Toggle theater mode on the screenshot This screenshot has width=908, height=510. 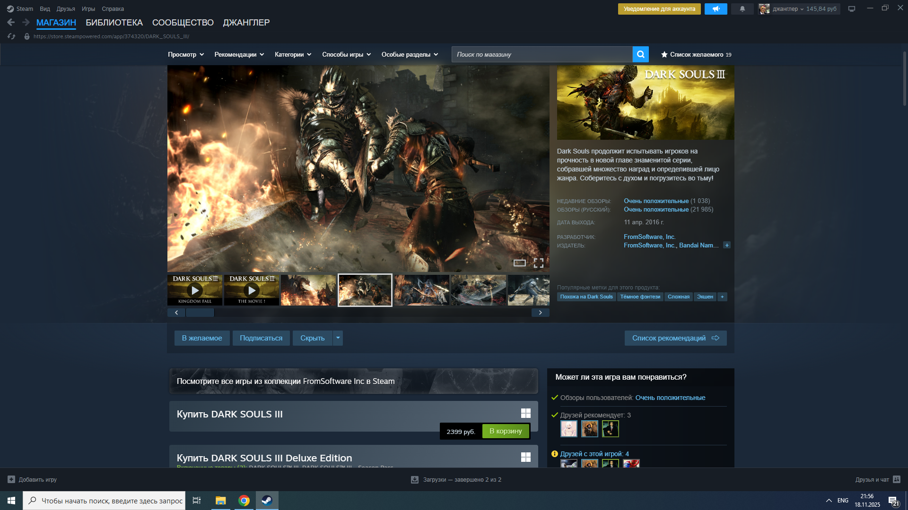click(519, 263)
